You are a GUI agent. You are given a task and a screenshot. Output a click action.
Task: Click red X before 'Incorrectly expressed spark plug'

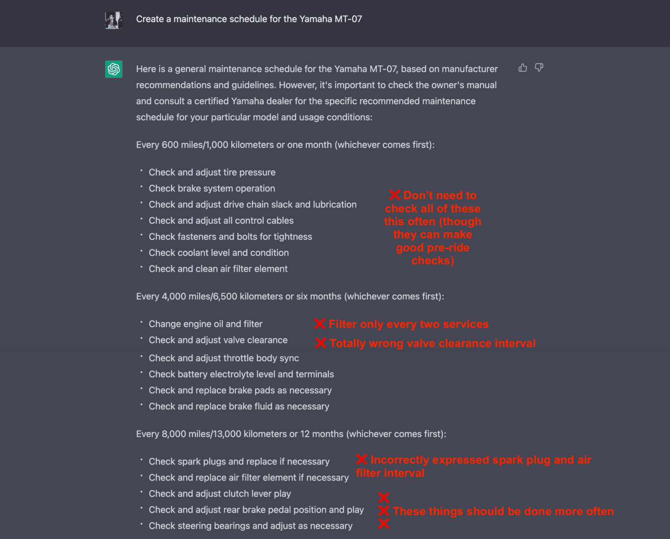(362, 459)
